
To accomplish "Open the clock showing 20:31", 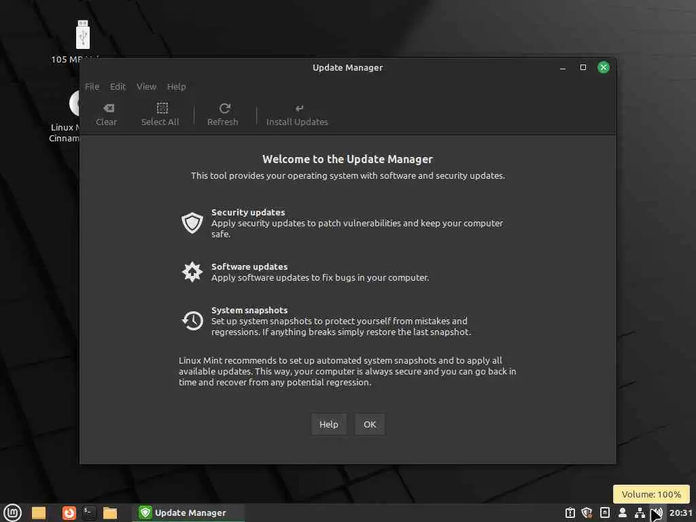I will pos(681,512).
